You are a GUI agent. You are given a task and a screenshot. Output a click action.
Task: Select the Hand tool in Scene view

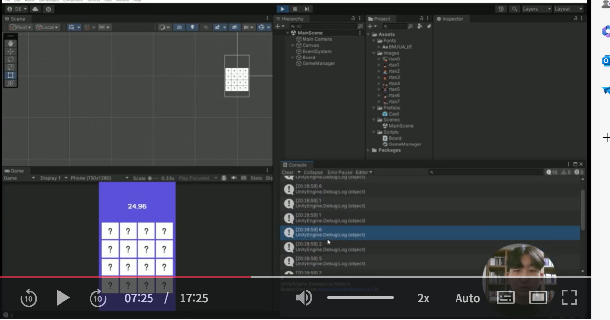[x=11, y=44]
